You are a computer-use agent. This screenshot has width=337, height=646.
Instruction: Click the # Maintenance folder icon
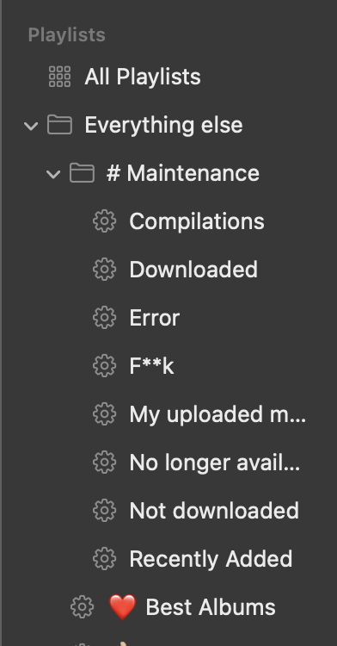click(x=82, y=172)
